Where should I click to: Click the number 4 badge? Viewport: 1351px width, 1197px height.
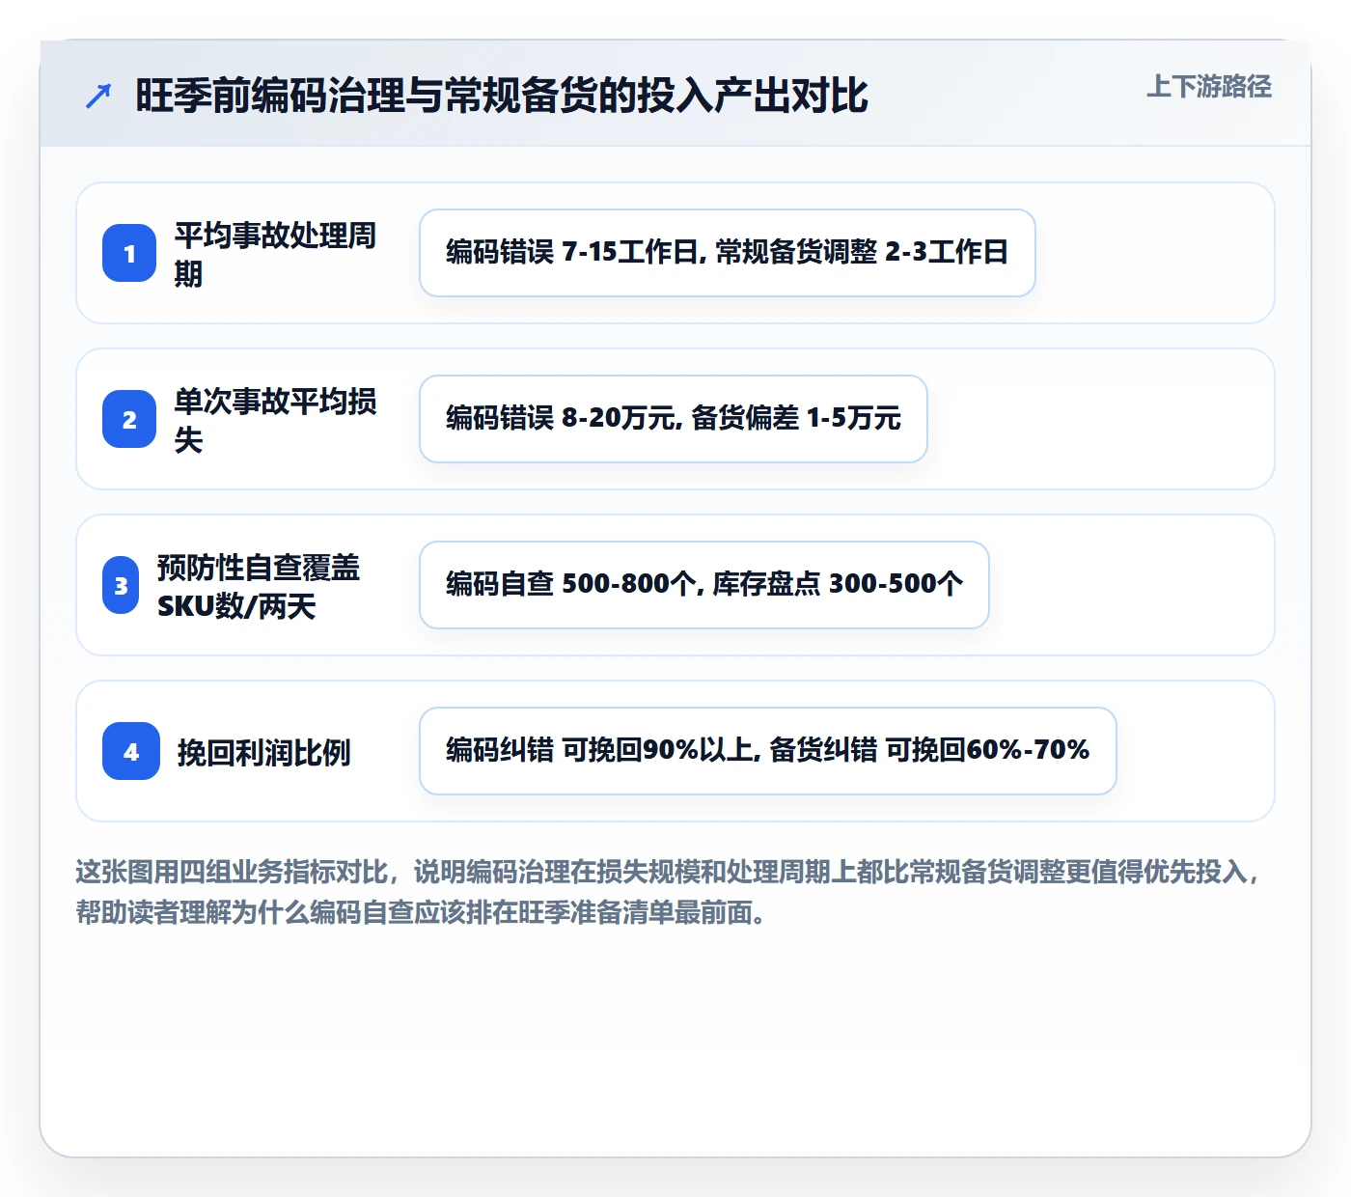point(131,751)
